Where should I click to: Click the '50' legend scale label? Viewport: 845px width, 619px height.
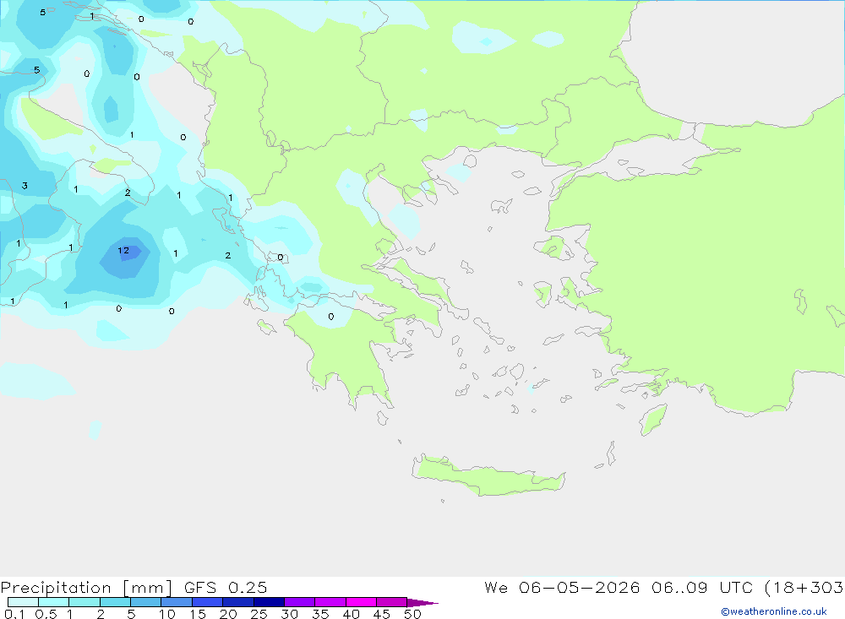click(x=413, y=614)
